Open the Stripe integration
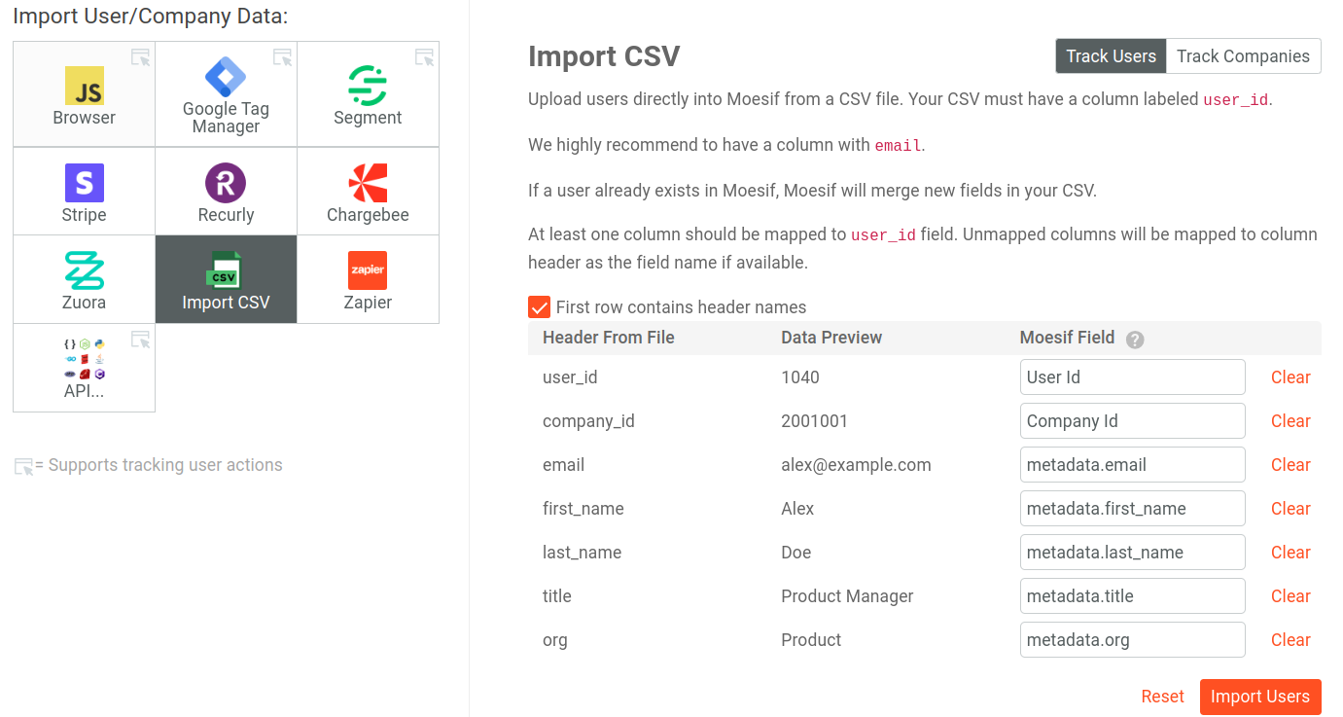Image resolution: width=1343 pixels, height=717 pixels. pos(84,191)
